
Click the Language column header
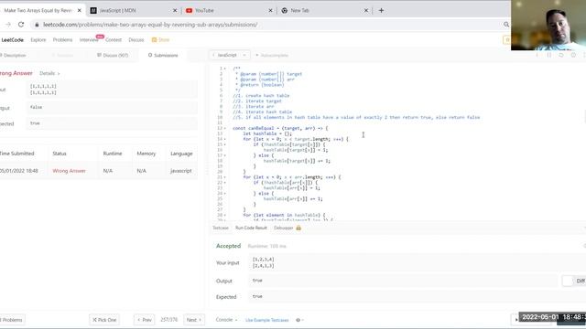click(181, 154)
